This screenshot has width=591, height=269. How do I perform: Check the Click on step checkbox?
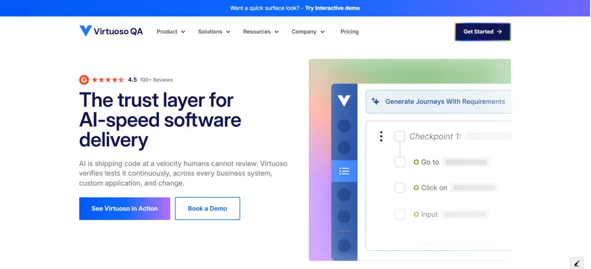pyautogui.click(x=400, y=188)
